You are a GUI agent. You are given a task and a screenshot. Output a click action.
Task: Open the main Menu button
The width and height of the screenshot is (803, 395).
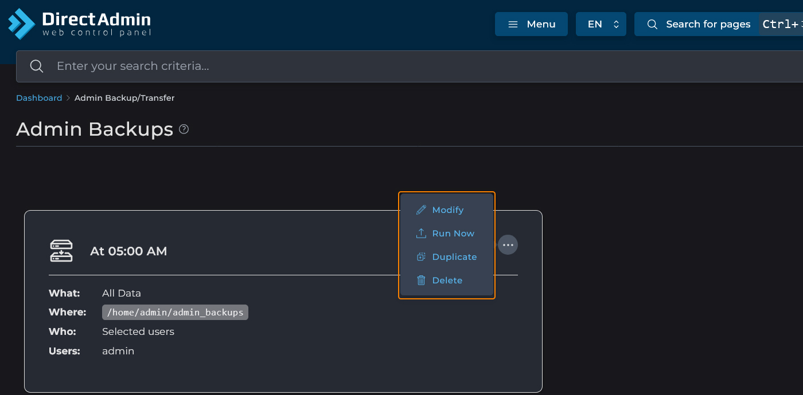[531, 24]
